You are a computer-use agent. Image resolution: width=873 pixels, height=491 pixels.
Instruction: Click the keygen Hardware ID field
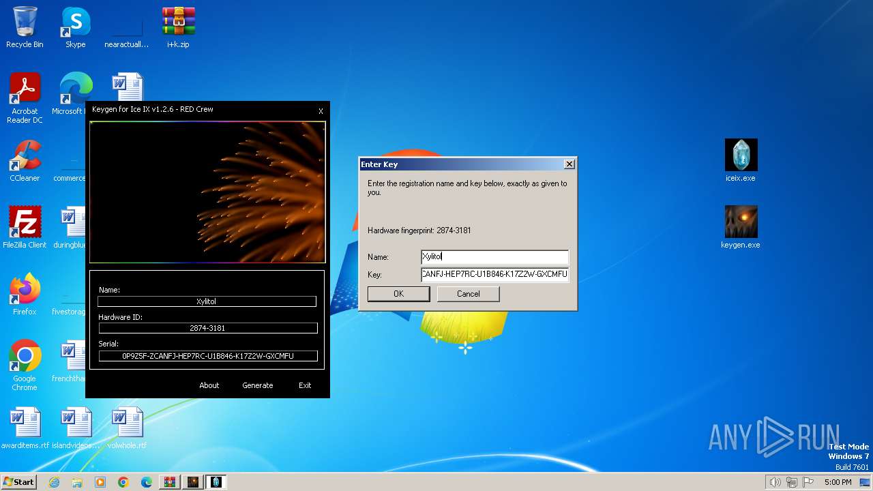pos(207,328)
